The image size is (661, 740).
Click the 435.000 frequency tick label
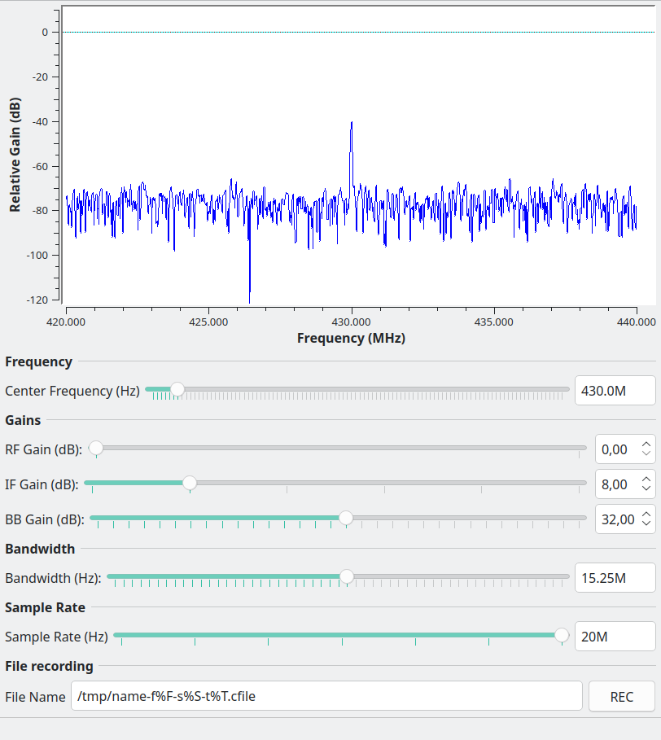pos(493,322)
